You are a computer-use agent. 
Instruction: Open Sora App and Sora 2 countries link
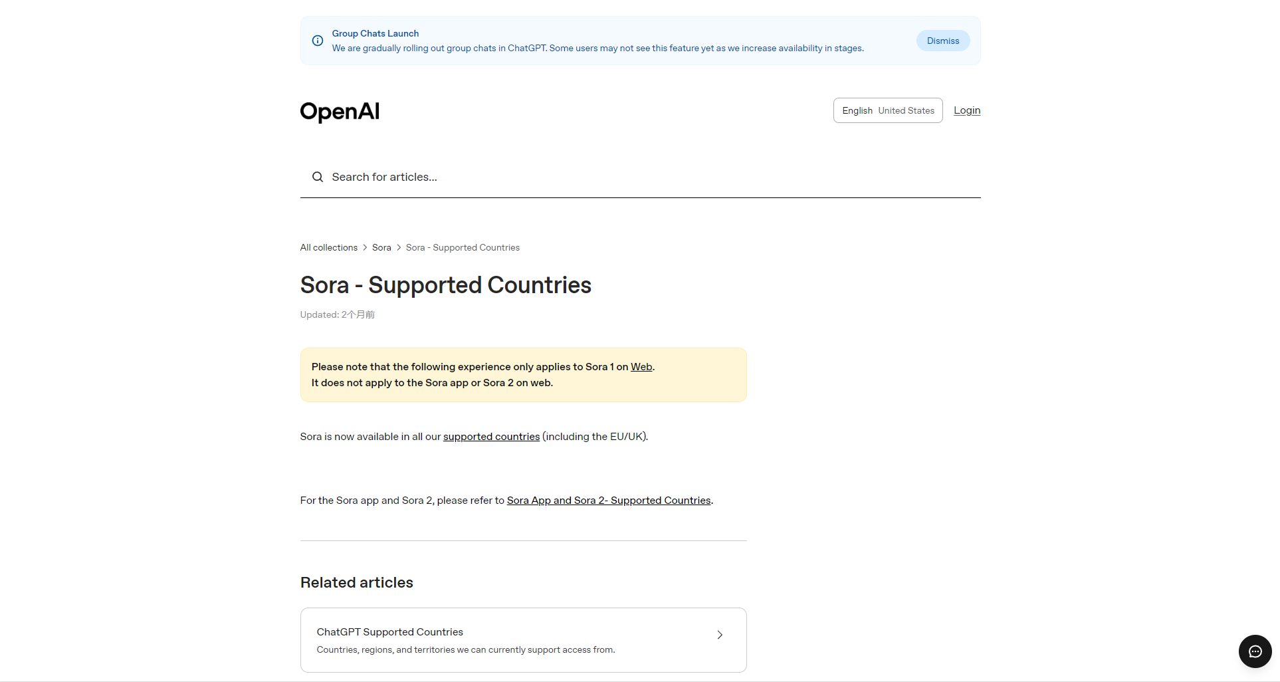tap(608, 501)
